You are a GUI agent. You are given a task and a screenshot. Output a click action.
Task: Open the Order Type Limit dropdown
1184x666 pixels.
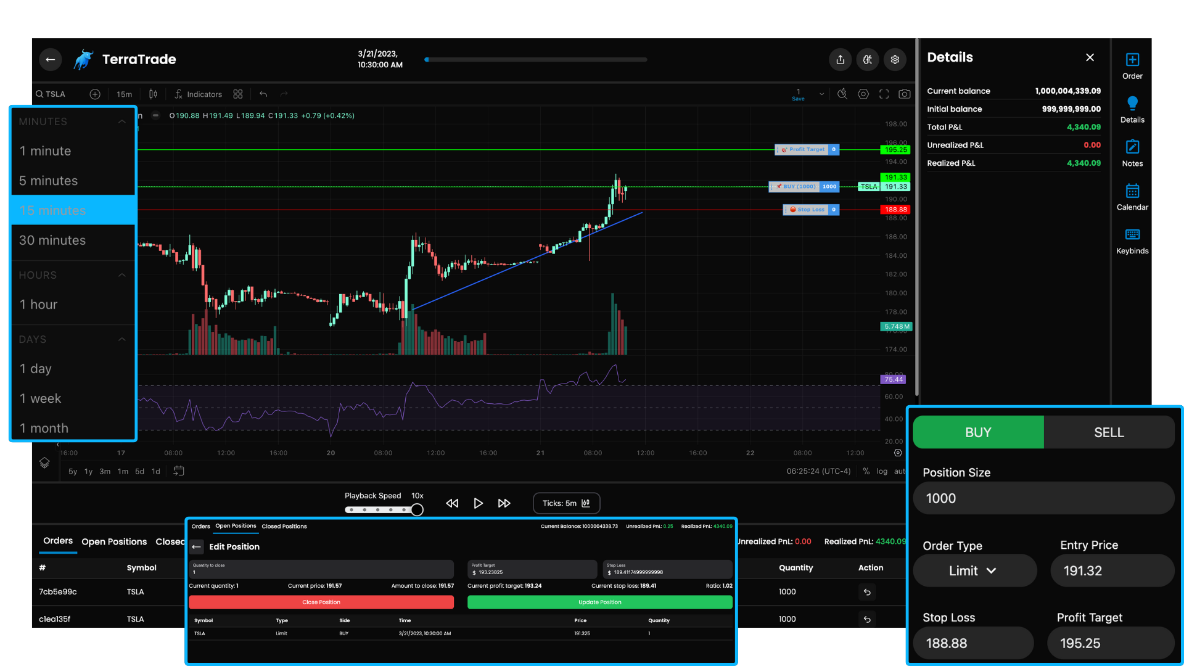[974, 571]
